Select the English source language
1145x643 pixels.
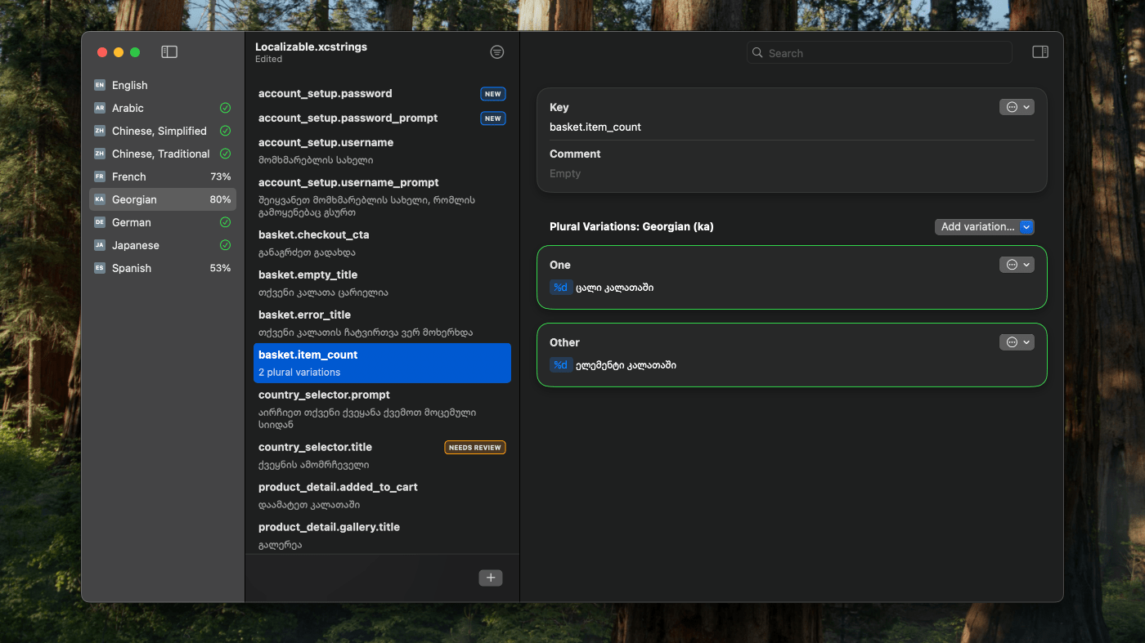coord(130,85)
